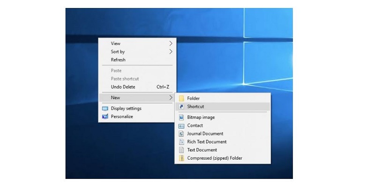
Task: Open the Sort by menu entry
Action: coord(137,52)
